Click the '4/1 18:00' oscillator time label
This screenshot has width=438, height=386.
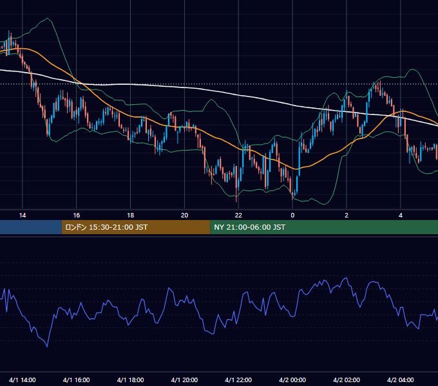[131, 380]
